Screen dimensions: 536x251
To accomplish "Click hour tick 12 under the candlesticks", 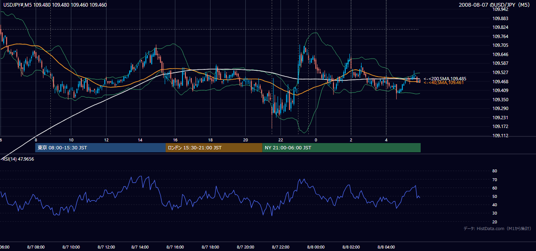I will point(106,140).
